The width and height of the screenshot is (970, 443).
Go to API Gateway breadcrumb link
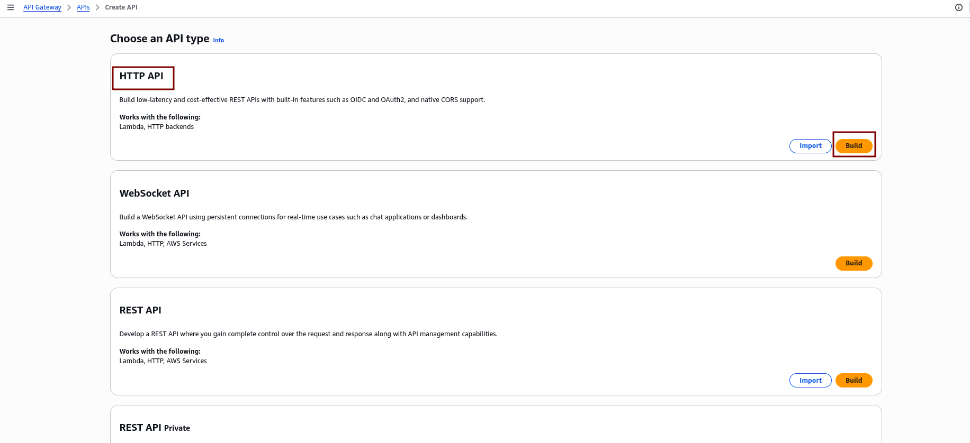42,7
